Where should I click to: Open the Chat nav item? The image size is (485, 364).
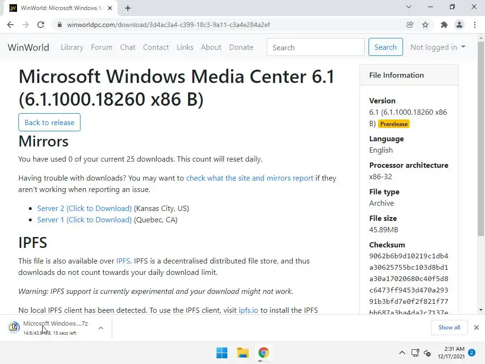(128, 47)
